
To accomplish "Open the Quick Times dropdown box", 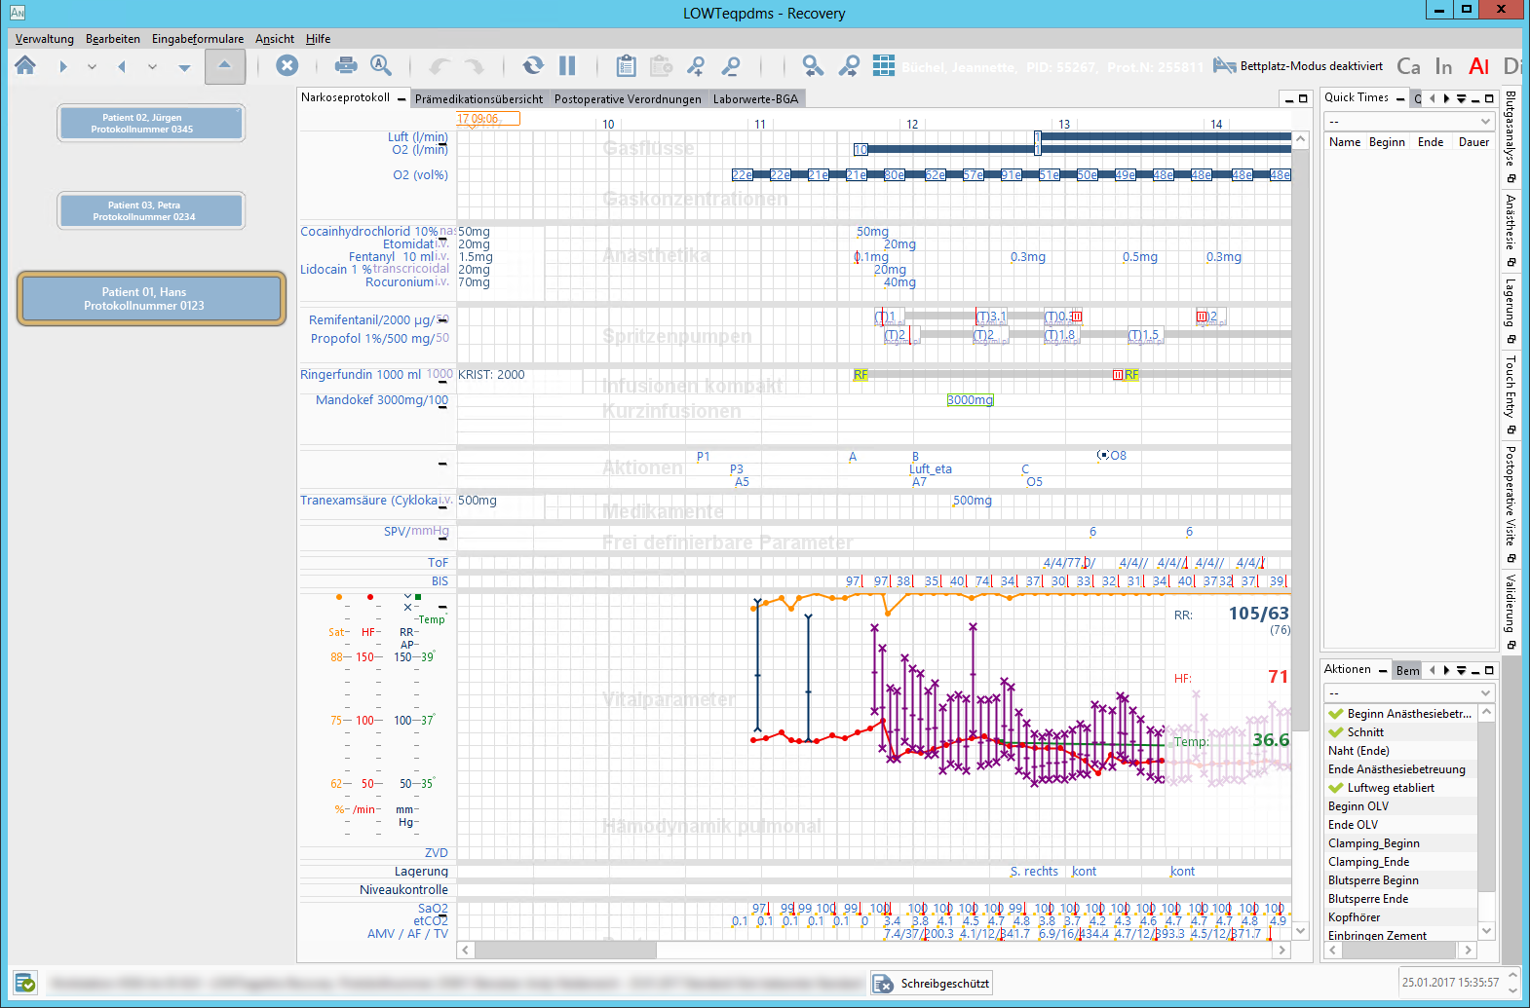I will pos(1408,121).
